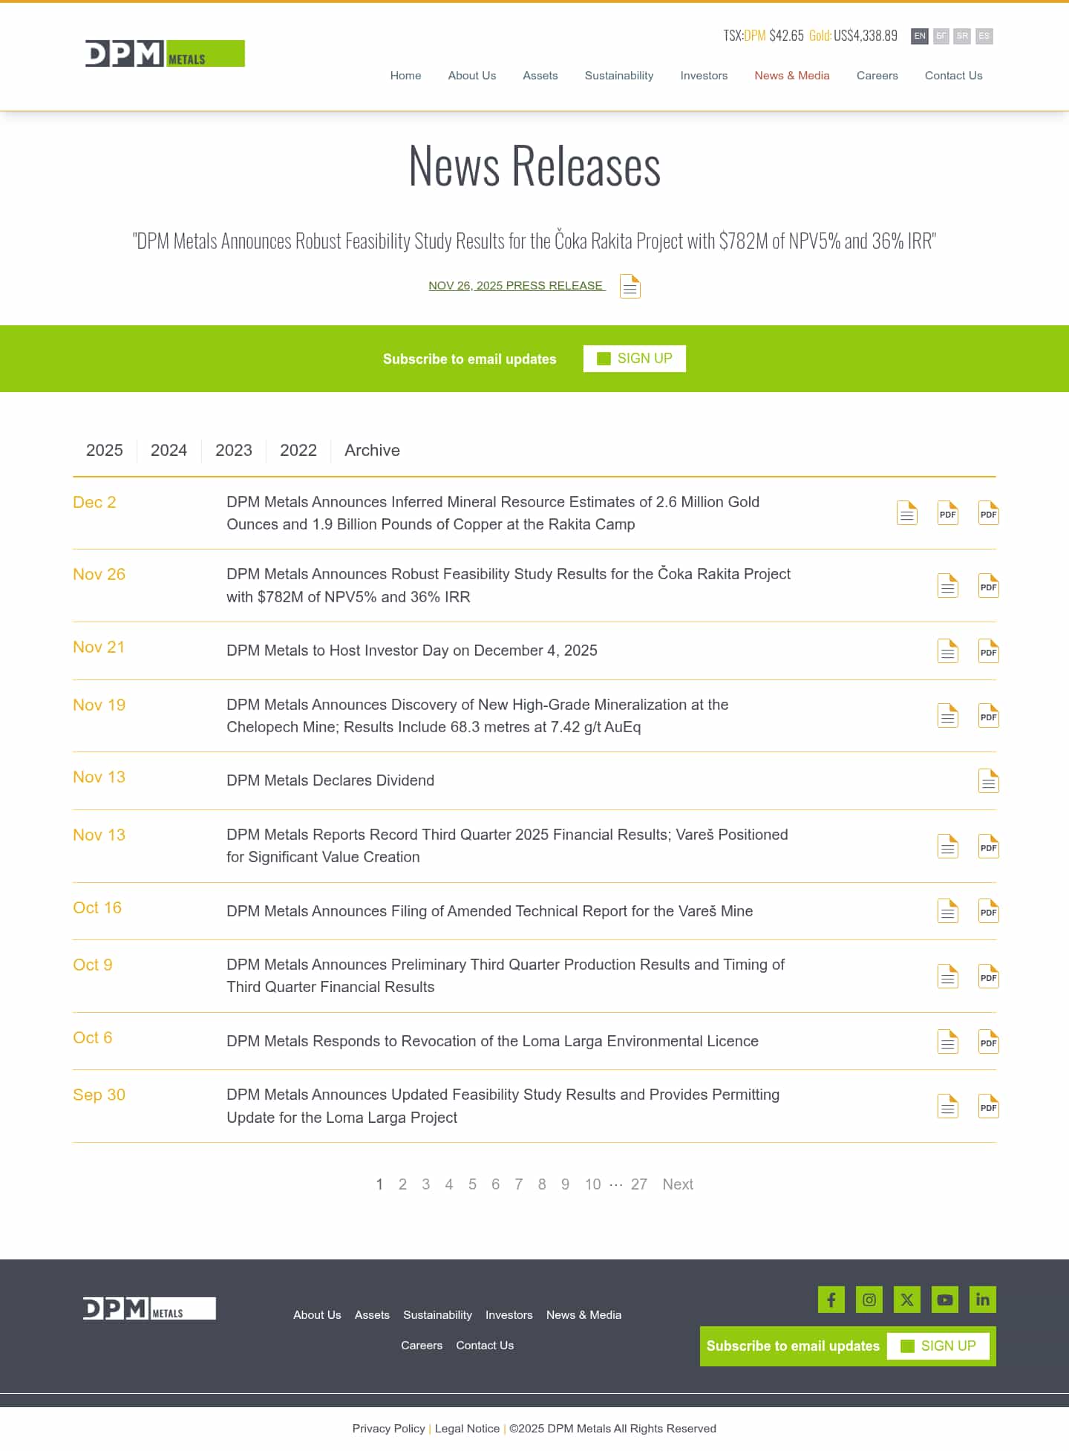This screenshot has width=1069, height=1451.
Task: Switch language to SR (Serbian)
Action: [x=962, y=36]
